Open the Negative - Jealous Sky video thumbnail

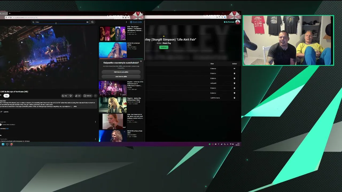pos(113,105)
